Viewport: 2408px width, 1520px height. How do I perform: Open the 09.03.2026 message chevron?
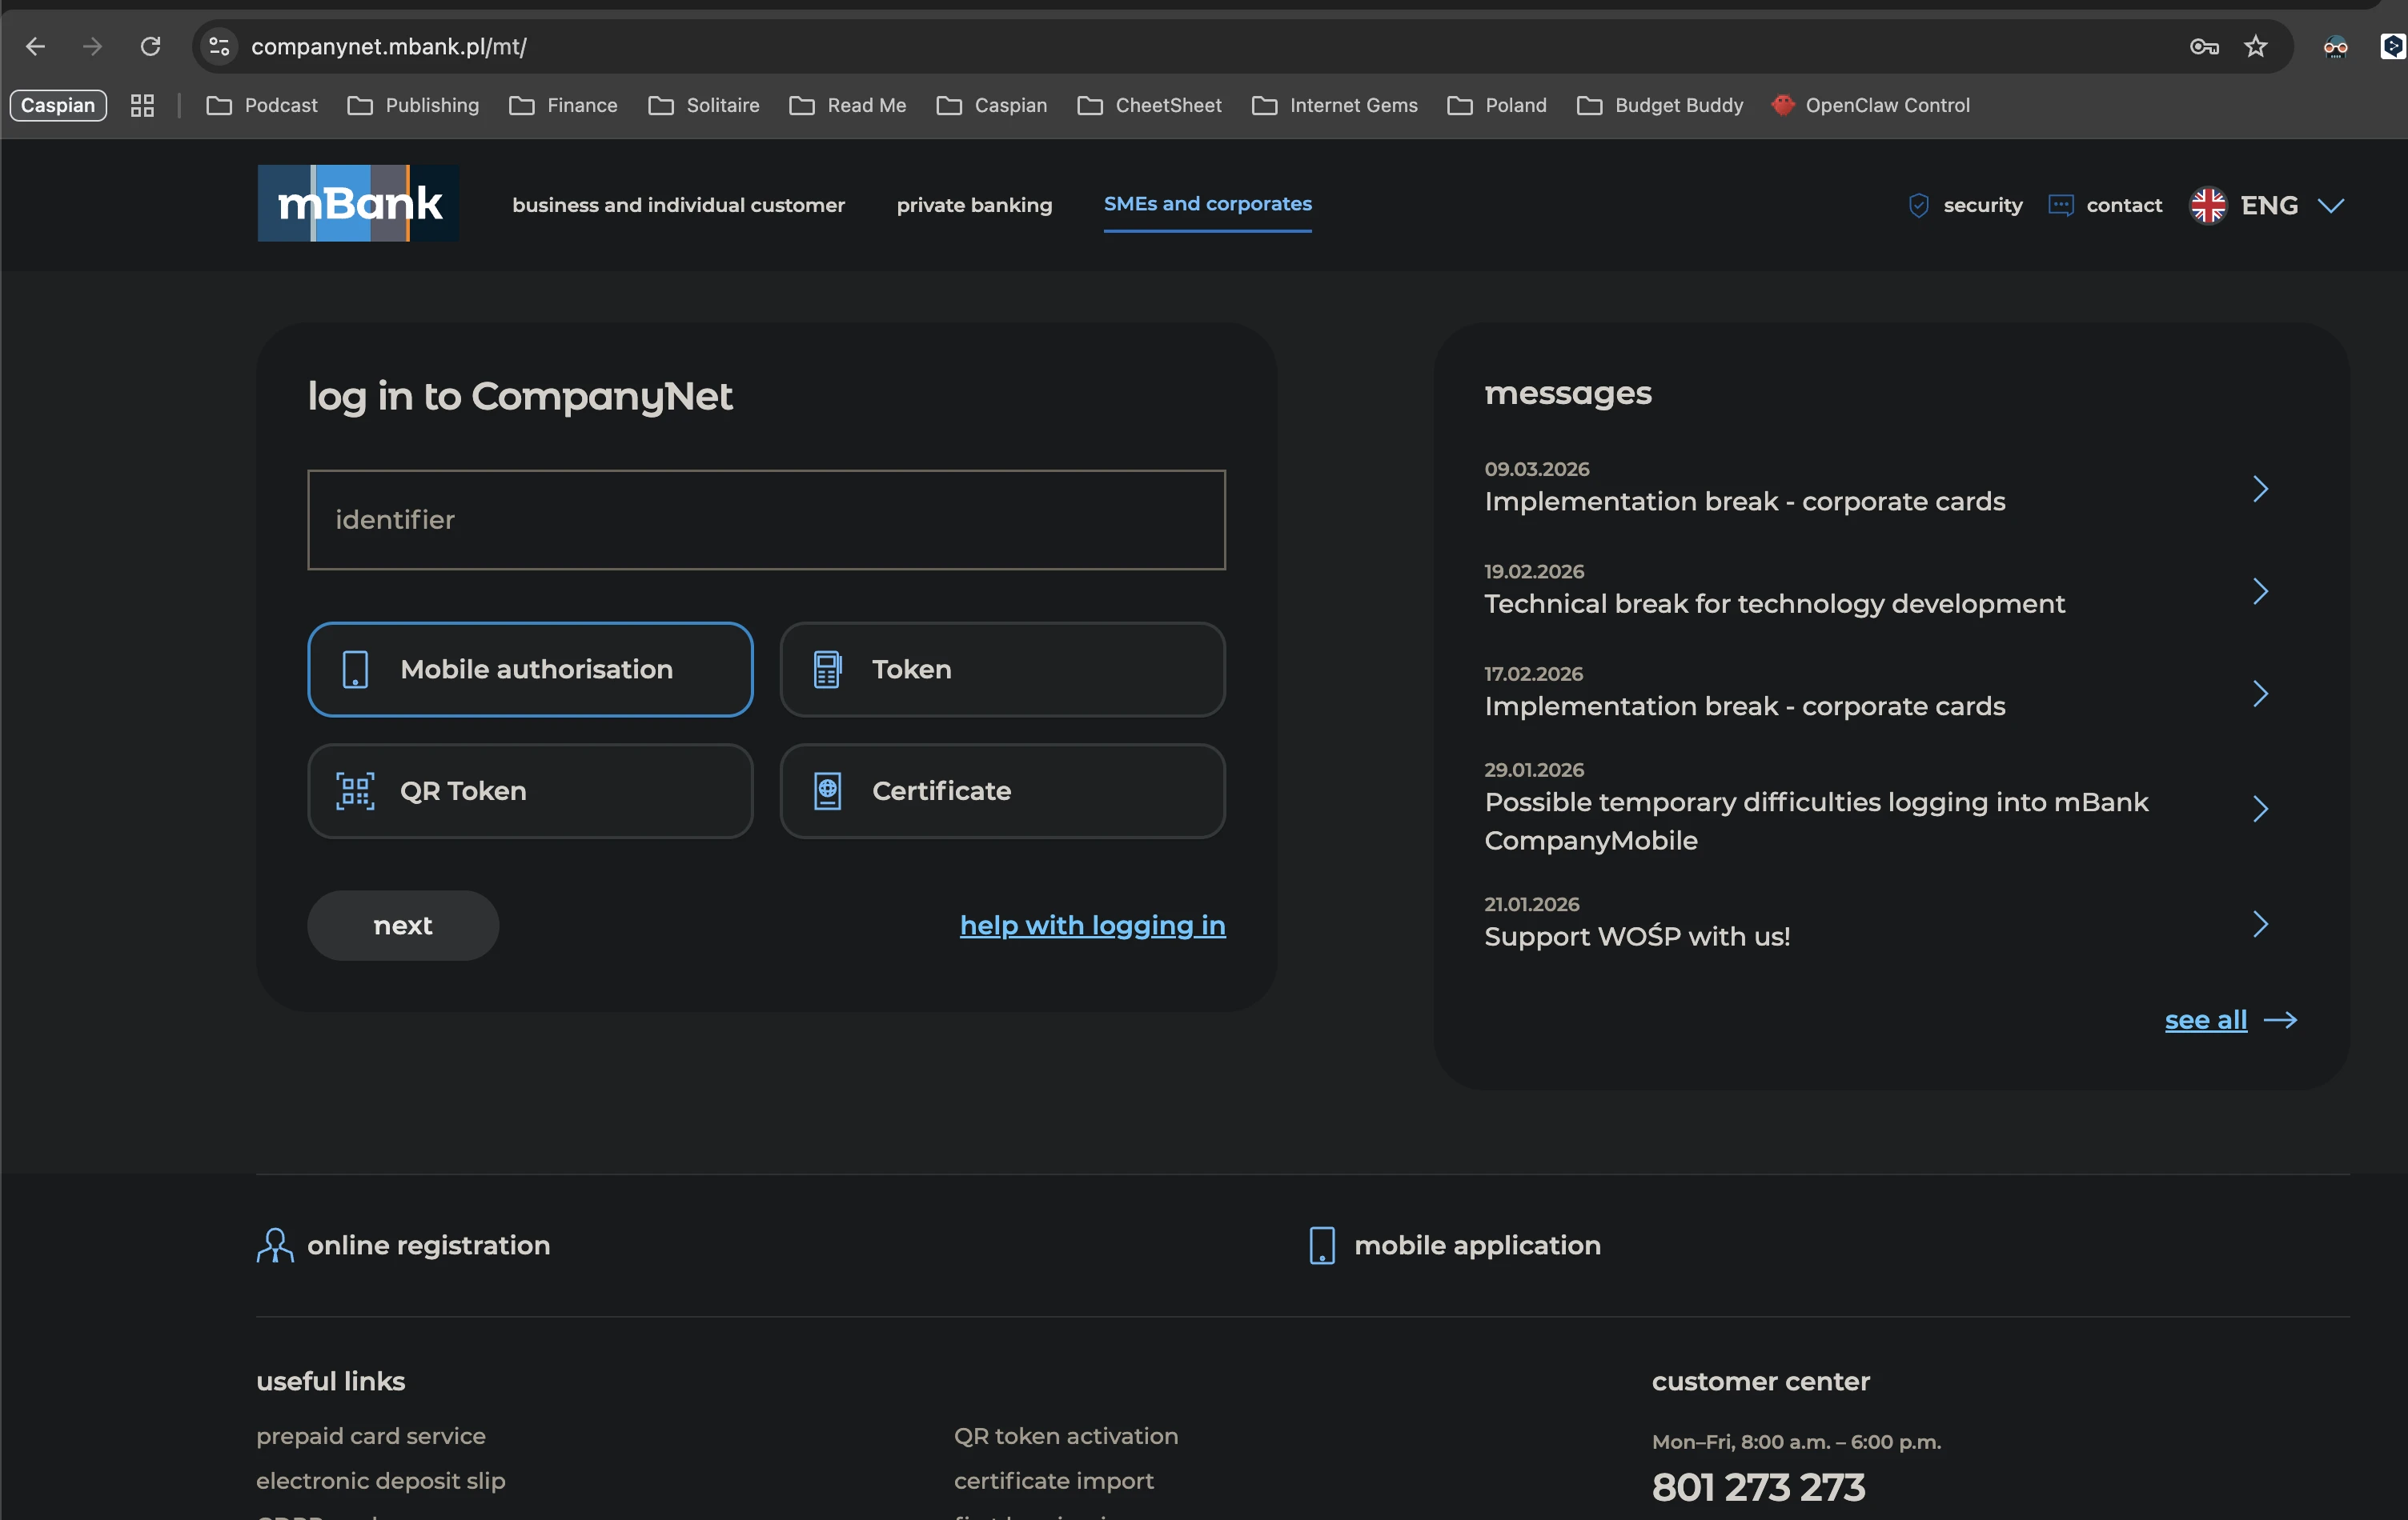point(2260,489)
